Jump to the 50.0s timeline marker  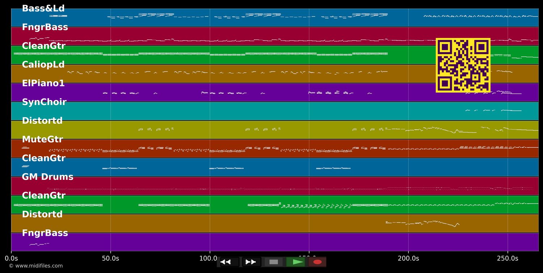click(x=110, y=258)
